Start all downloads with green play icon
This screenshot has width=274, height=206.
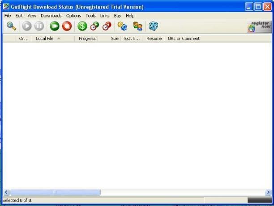(55, 26)
